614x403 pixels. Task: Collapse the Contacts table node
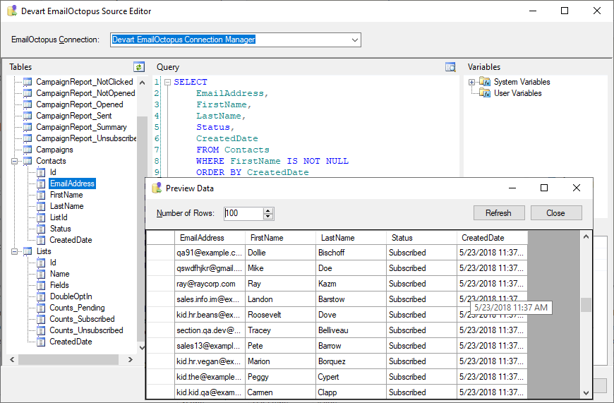pos(16,161)
